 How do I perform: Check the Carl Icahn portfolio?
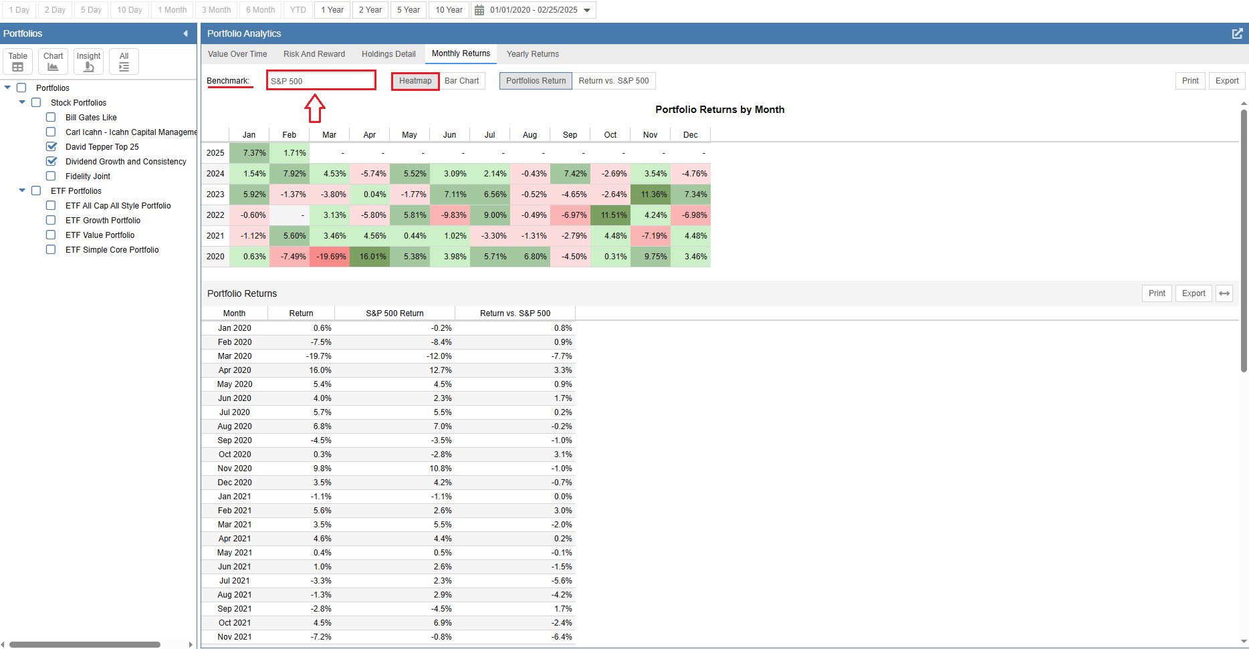tap(51, 132)
